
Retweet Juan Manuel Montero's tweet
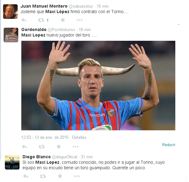[41, 20]
